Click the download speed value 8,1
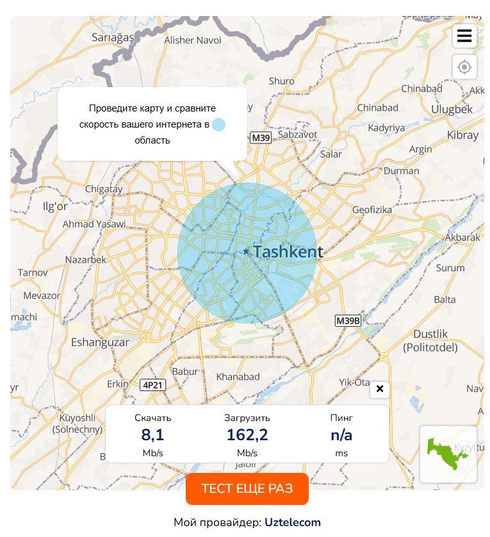 (152, 435)
